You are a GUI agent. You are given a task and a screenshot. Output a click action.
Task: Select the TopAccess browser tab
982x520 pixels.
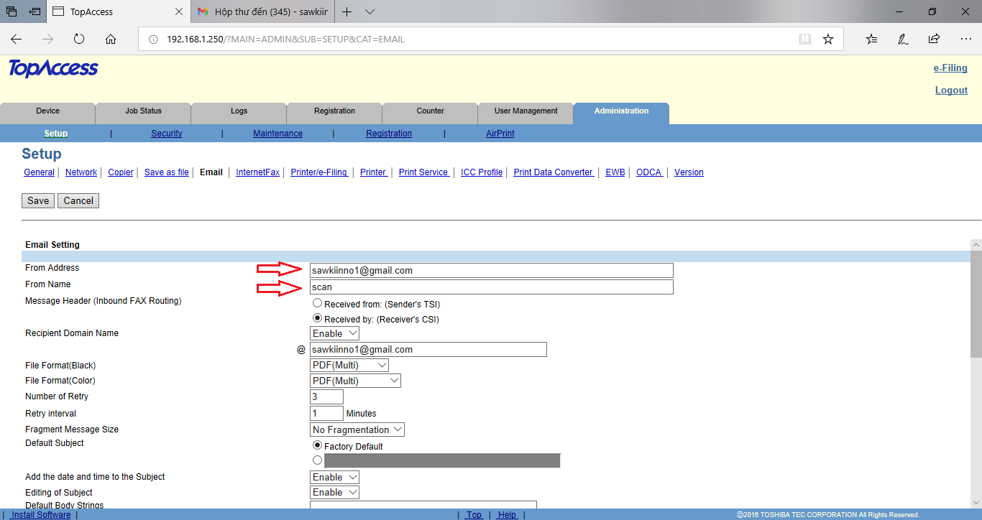(118, 11)
